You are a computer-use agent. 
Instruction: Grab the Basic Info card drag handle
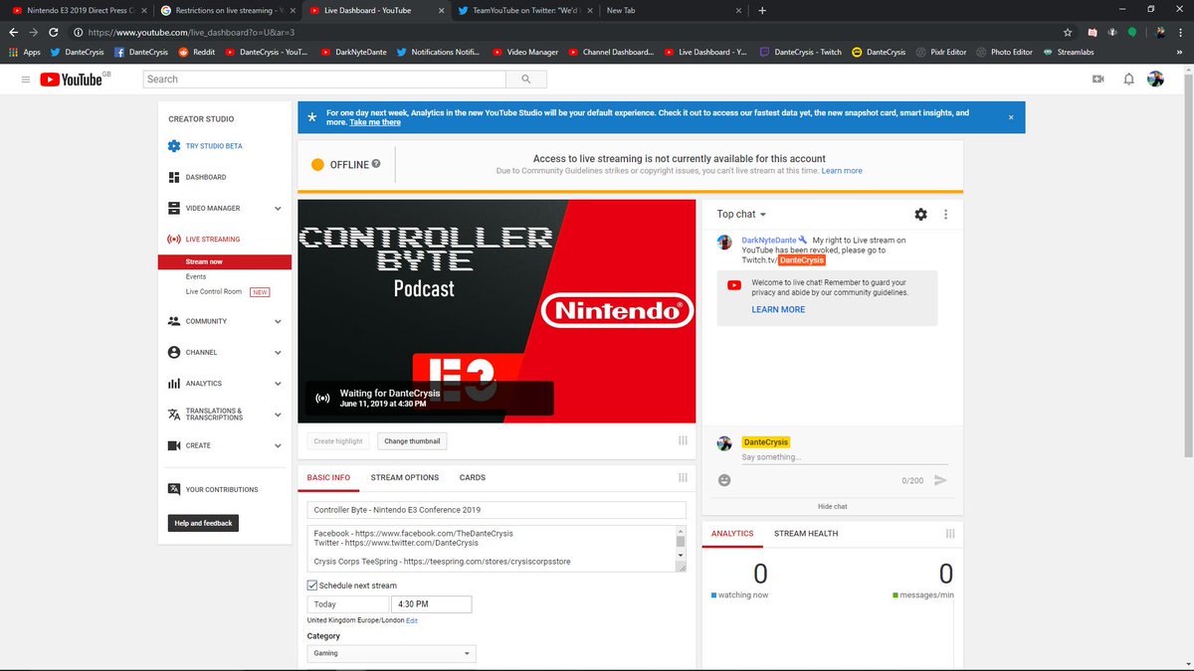[683, 477]
